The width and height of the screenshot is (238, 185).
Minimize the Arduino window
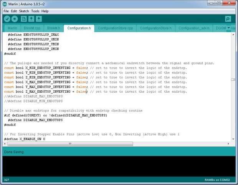212,3
